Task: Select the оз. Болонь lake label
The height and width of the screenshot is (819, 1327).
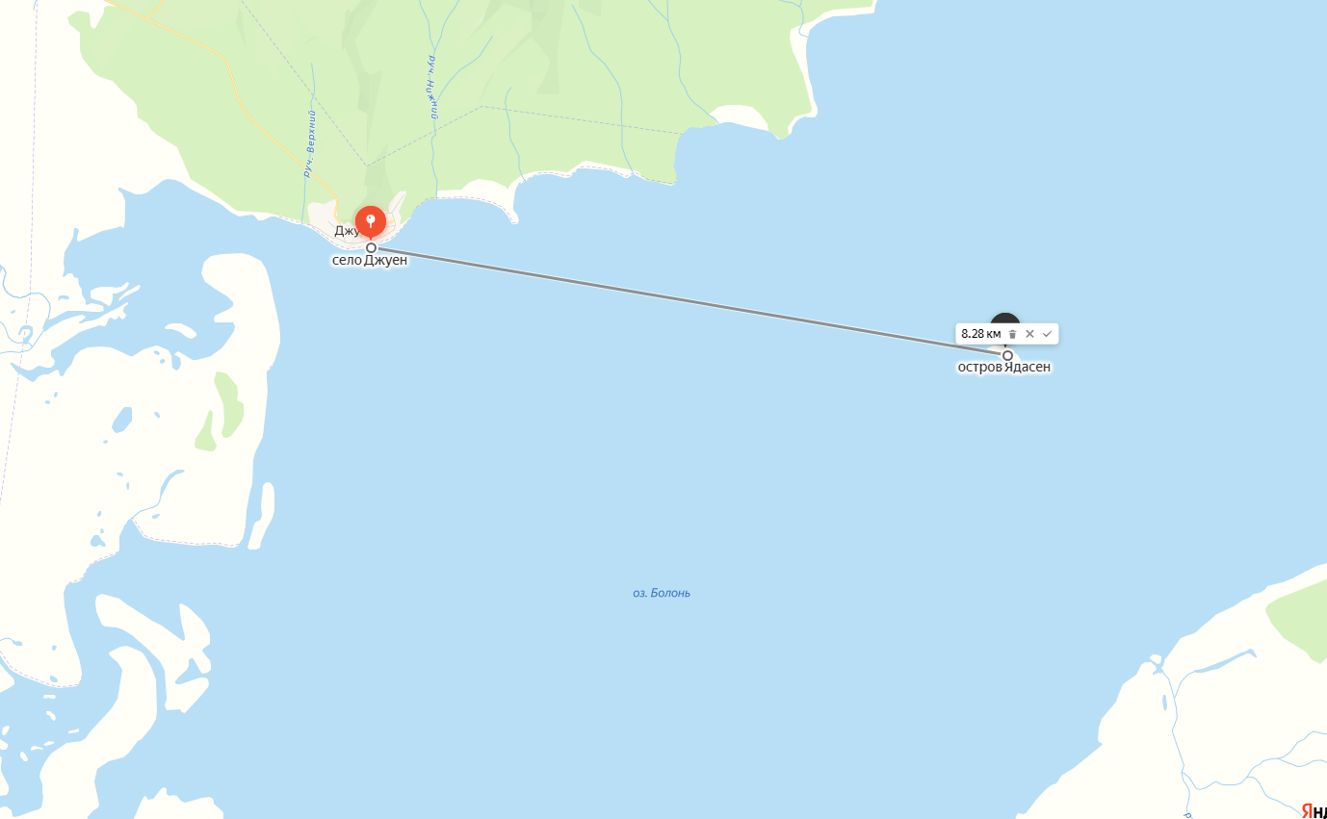Action: (x=662, y=593)
